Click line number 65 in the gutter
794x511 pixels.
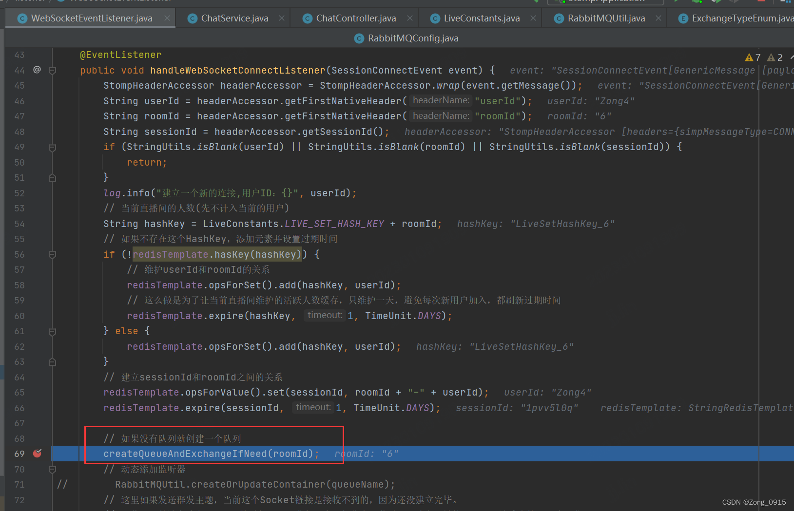[19, 393]
